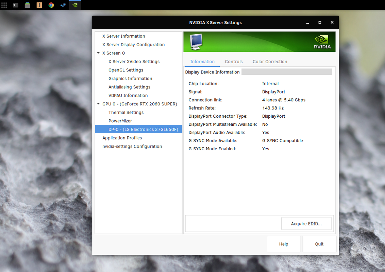Close the NVIDIA X Server Settings window

(332, 22)
